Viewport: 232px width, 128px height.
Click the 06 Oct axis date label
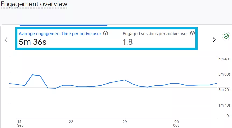[x=176, y=123]
